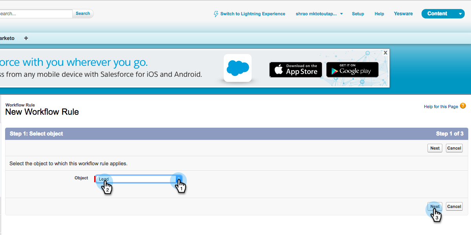The image size is (471, 235).
Task: Click the bottom Cancel button
Action: tap(454, 206)
